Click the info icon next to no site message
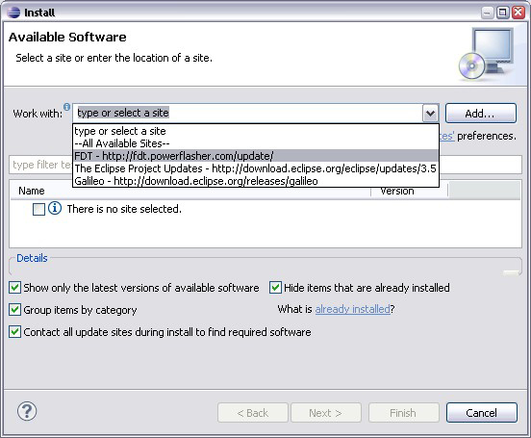Viewport: 531px width, 438px height. point(55,208)
